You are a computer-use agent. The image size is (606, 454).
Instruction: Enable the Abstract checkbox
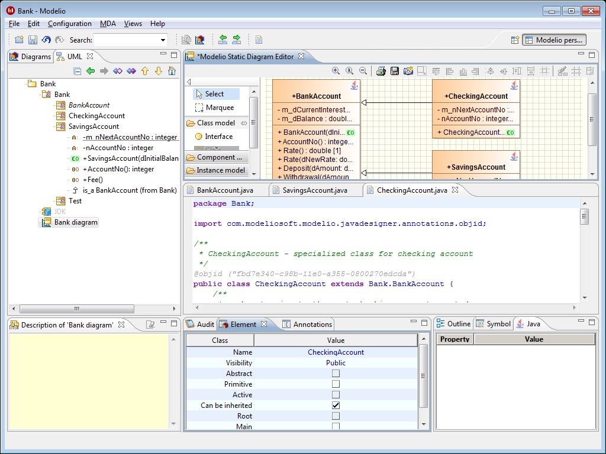coord(336,374)
